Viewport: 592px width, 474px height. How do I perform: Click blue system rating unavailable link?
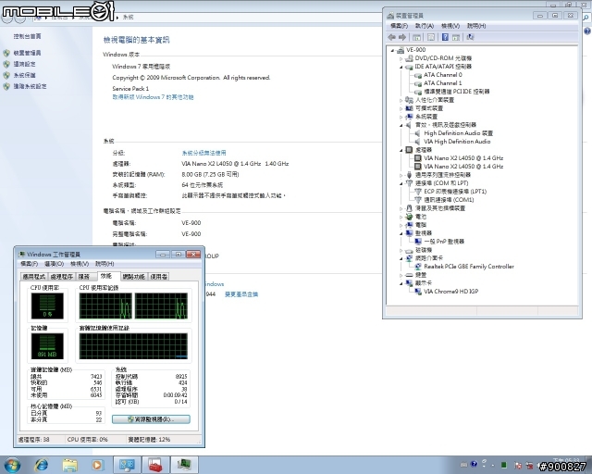tap(203, 153)
